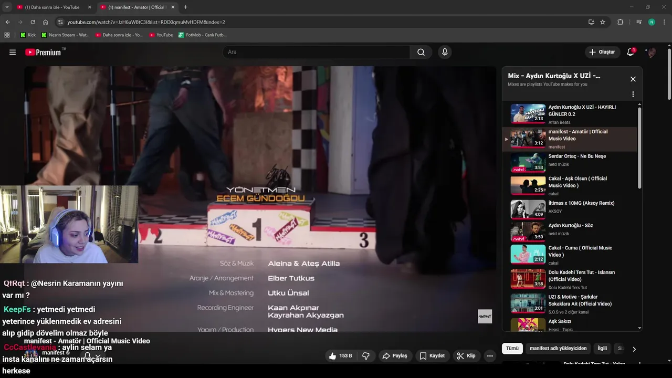This screenshot has width=672, height=378.
Task: Play 'İltimas x 10MG (Aksoy Remix)'
Action: [x=570, y=209]
